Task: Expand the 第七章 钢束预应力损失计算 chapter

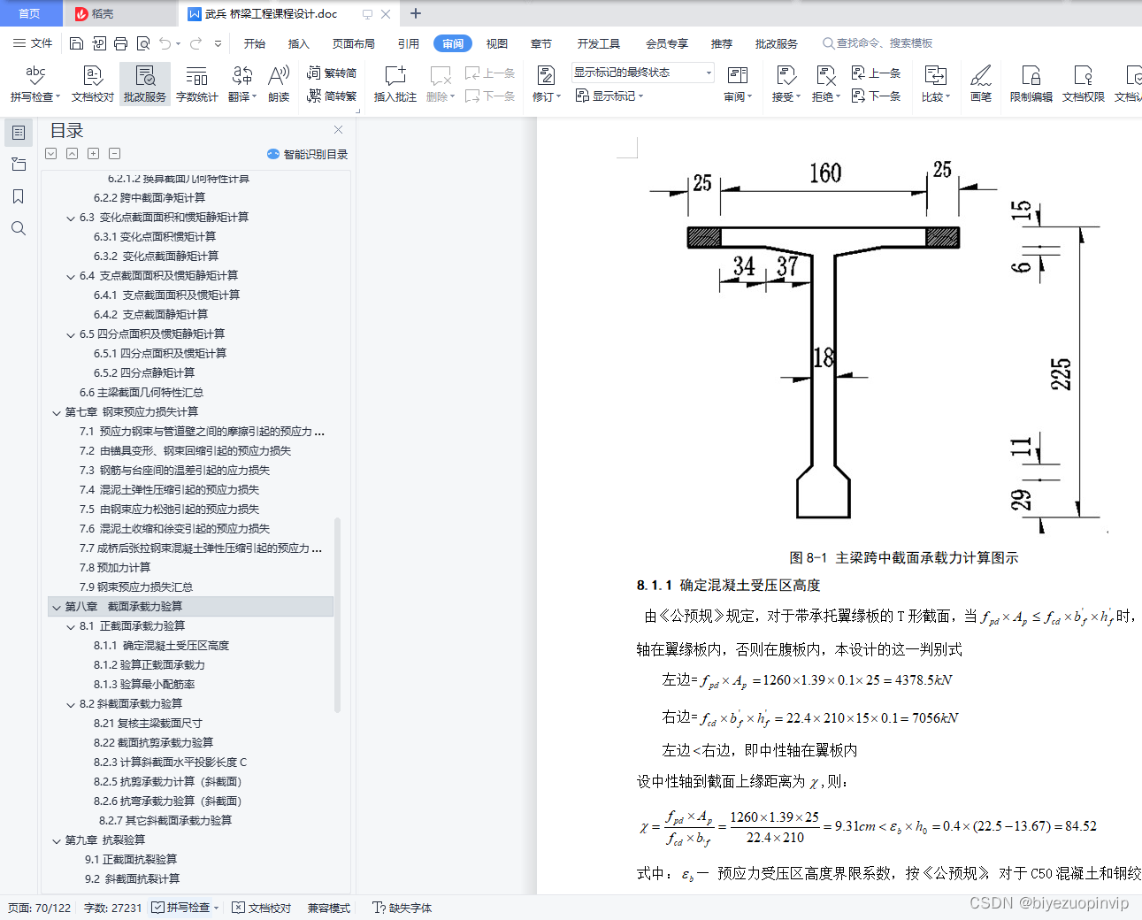Action: tap(56, 411)
